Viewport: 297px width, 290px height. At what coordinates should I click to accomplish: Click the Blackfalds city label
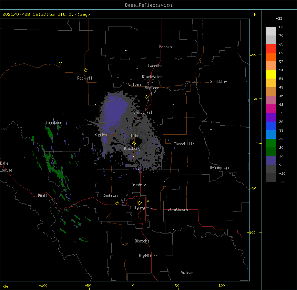[x=152, y=77]
